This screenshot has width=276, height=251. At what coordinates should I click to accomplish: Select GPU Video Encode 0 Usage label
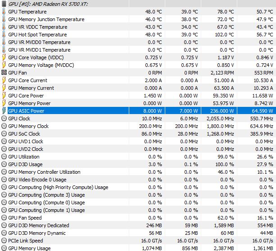coord(37,180)
